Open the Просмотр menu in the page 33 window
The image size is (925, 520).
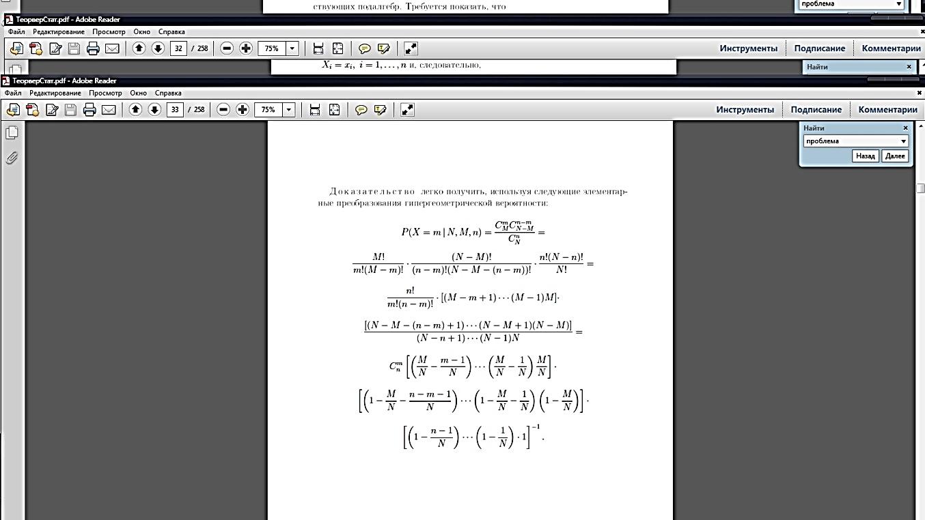(x=105, y=93)
